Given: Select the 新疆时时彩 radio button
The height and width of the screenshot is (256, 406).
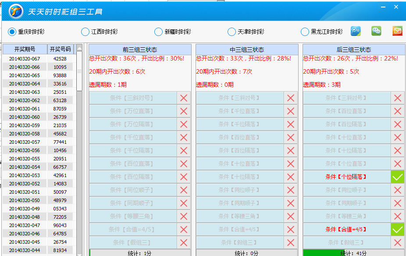Looking at the screenshot, I should point(158,32).
